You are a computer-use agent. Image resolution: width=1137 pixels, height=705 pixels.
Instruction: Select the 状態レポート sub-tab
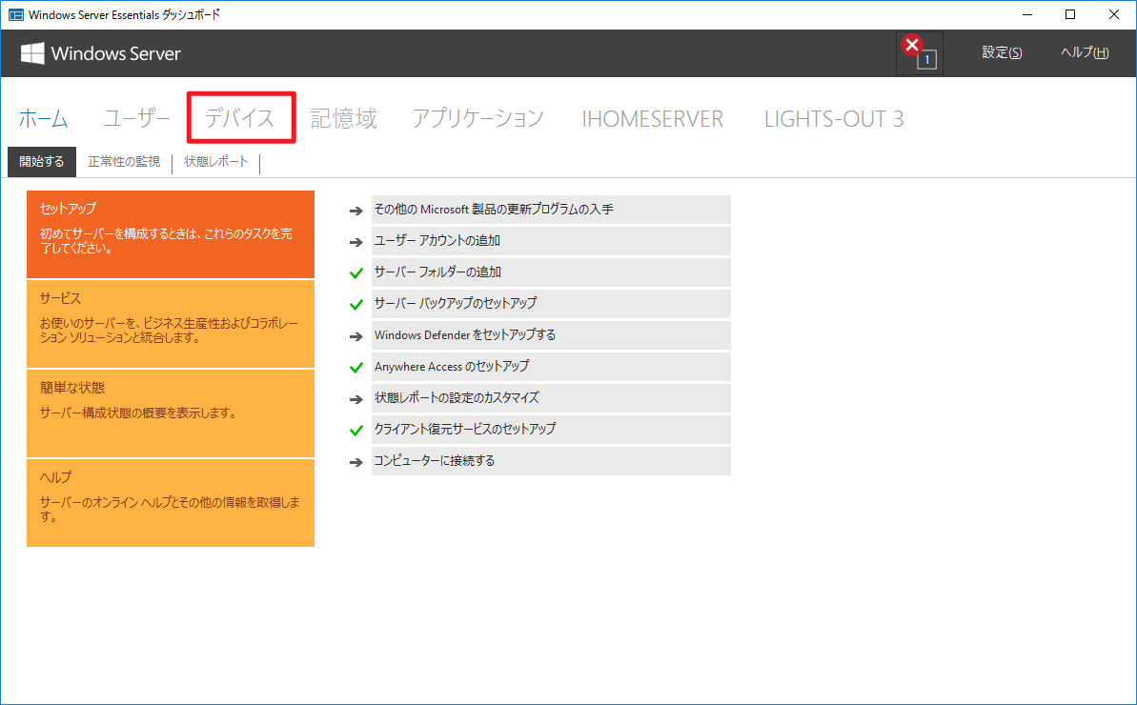click(216, 162)
